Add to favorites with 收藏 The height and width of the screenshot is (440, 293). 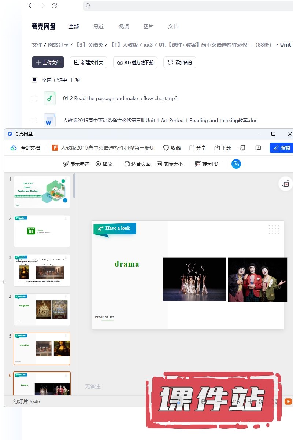[172, 148]
